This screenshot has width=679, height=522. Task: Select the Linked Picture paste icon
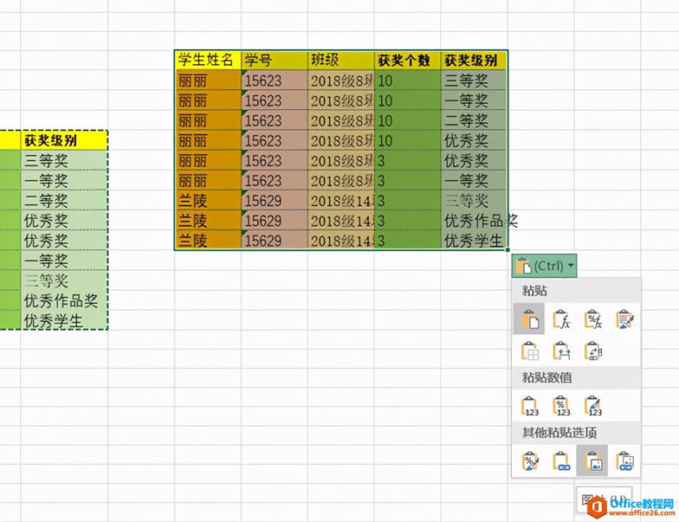(624, 461)
